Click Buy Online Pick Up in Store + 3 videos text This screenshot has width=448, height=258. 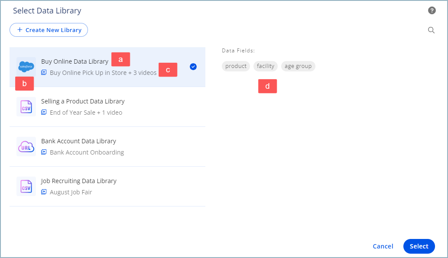click(x=103, y=73)
